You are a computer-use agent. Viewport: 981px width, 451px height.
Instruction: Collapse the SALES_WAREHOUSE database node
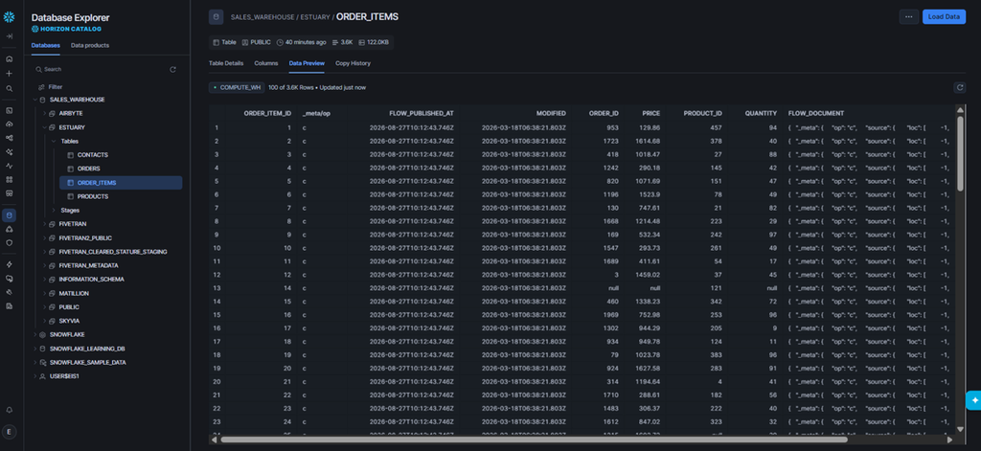click(34, 100)
